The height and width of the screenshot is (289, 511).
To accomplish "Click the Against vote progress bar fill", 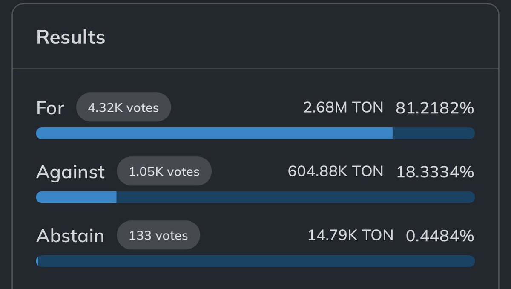I will (x=76, y=197).
